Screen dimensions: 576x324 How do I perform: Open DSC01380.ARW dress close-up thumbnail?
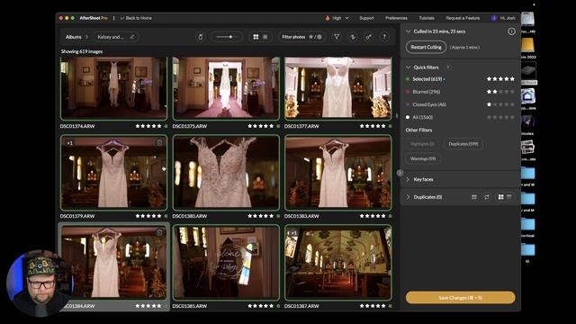pyautogui.click(x=226, y=172)
